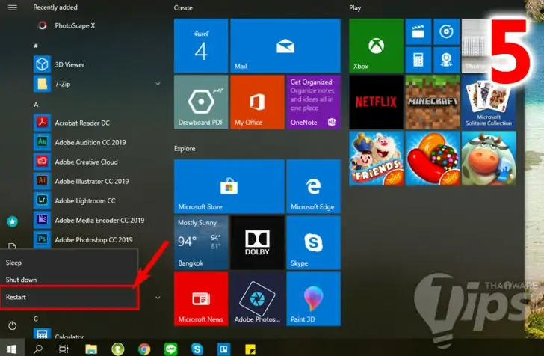Open the Mail tile
Screen dimensions: 544x356
(x=285, y=46)
